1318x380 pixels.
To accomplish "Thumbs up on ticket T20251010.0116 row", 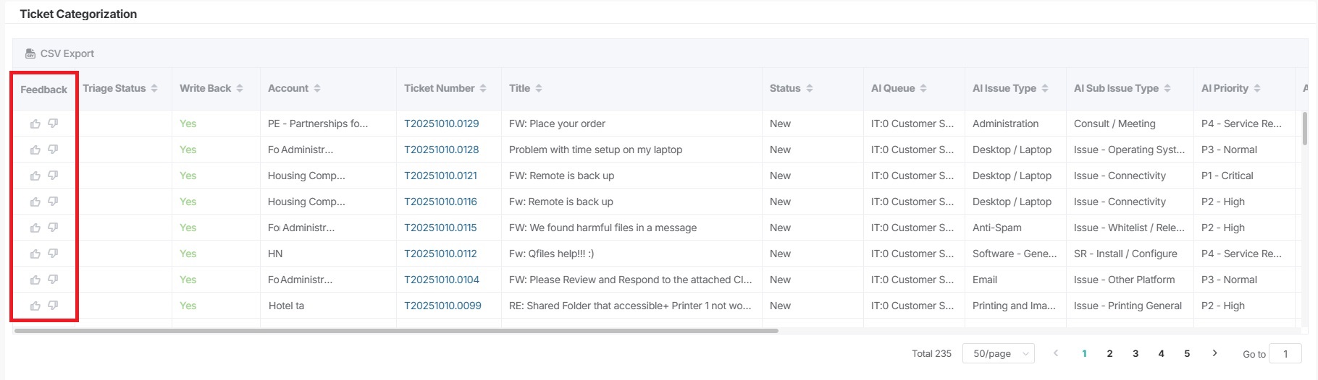I will point(35,202).
